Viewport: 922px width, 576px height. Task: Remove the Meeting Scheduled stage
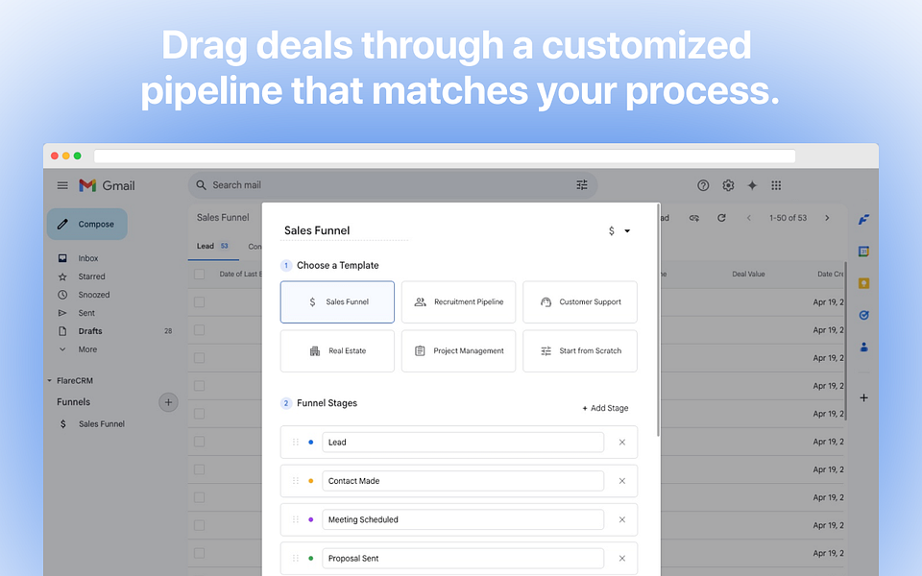pyautogui.click(x=621, y=519)
